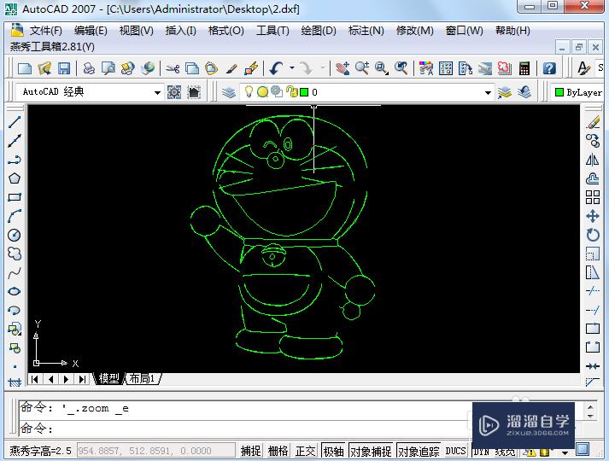Toggle 对象追踪 object snap tracking
The width and height of the screenshot is (609, 461).
[419, 451]
